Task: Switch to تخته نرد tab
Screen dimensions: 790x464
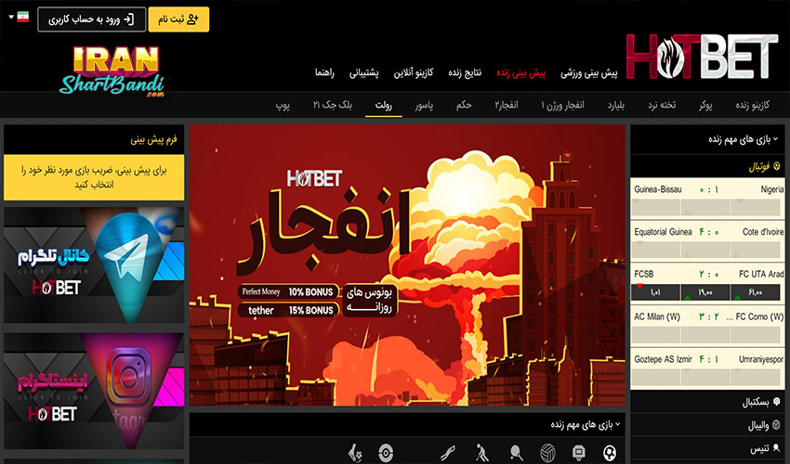Action: [662, 105]
